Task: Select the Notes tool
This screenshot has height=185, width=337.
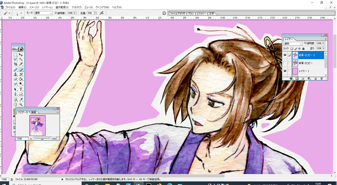Action: click(x=16, y=100)
